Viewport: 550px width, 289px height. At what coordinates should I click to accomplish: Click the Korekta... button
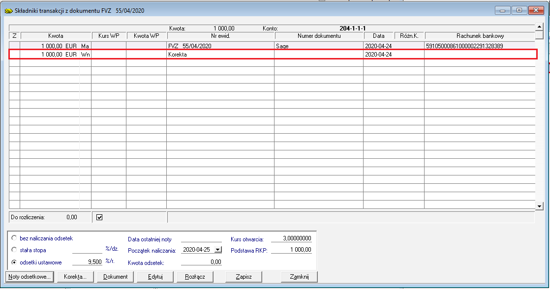(75, 277)
